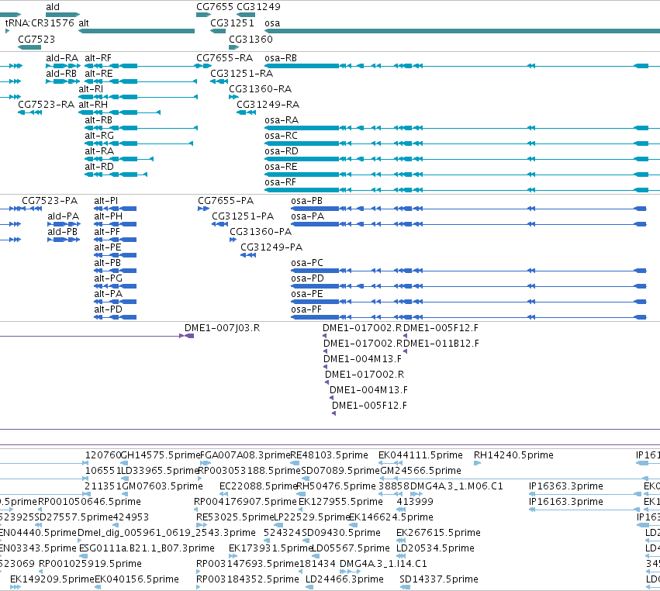Screen dimensions: 660x591
Task: Select the DME1-007J03.R clone label
Action: (x=223, y=327)
